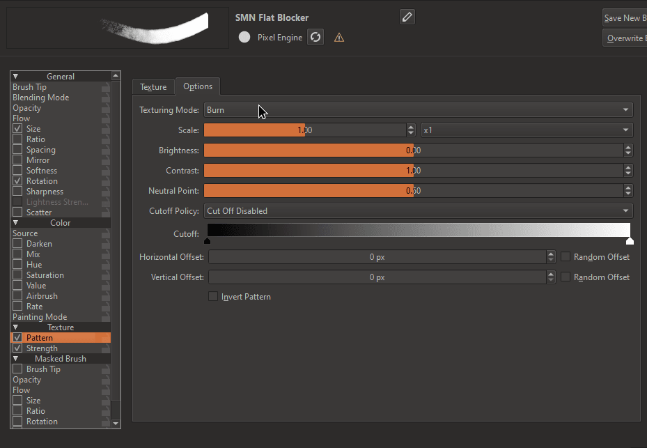Click the Save New Brush button

click(624, 18)
